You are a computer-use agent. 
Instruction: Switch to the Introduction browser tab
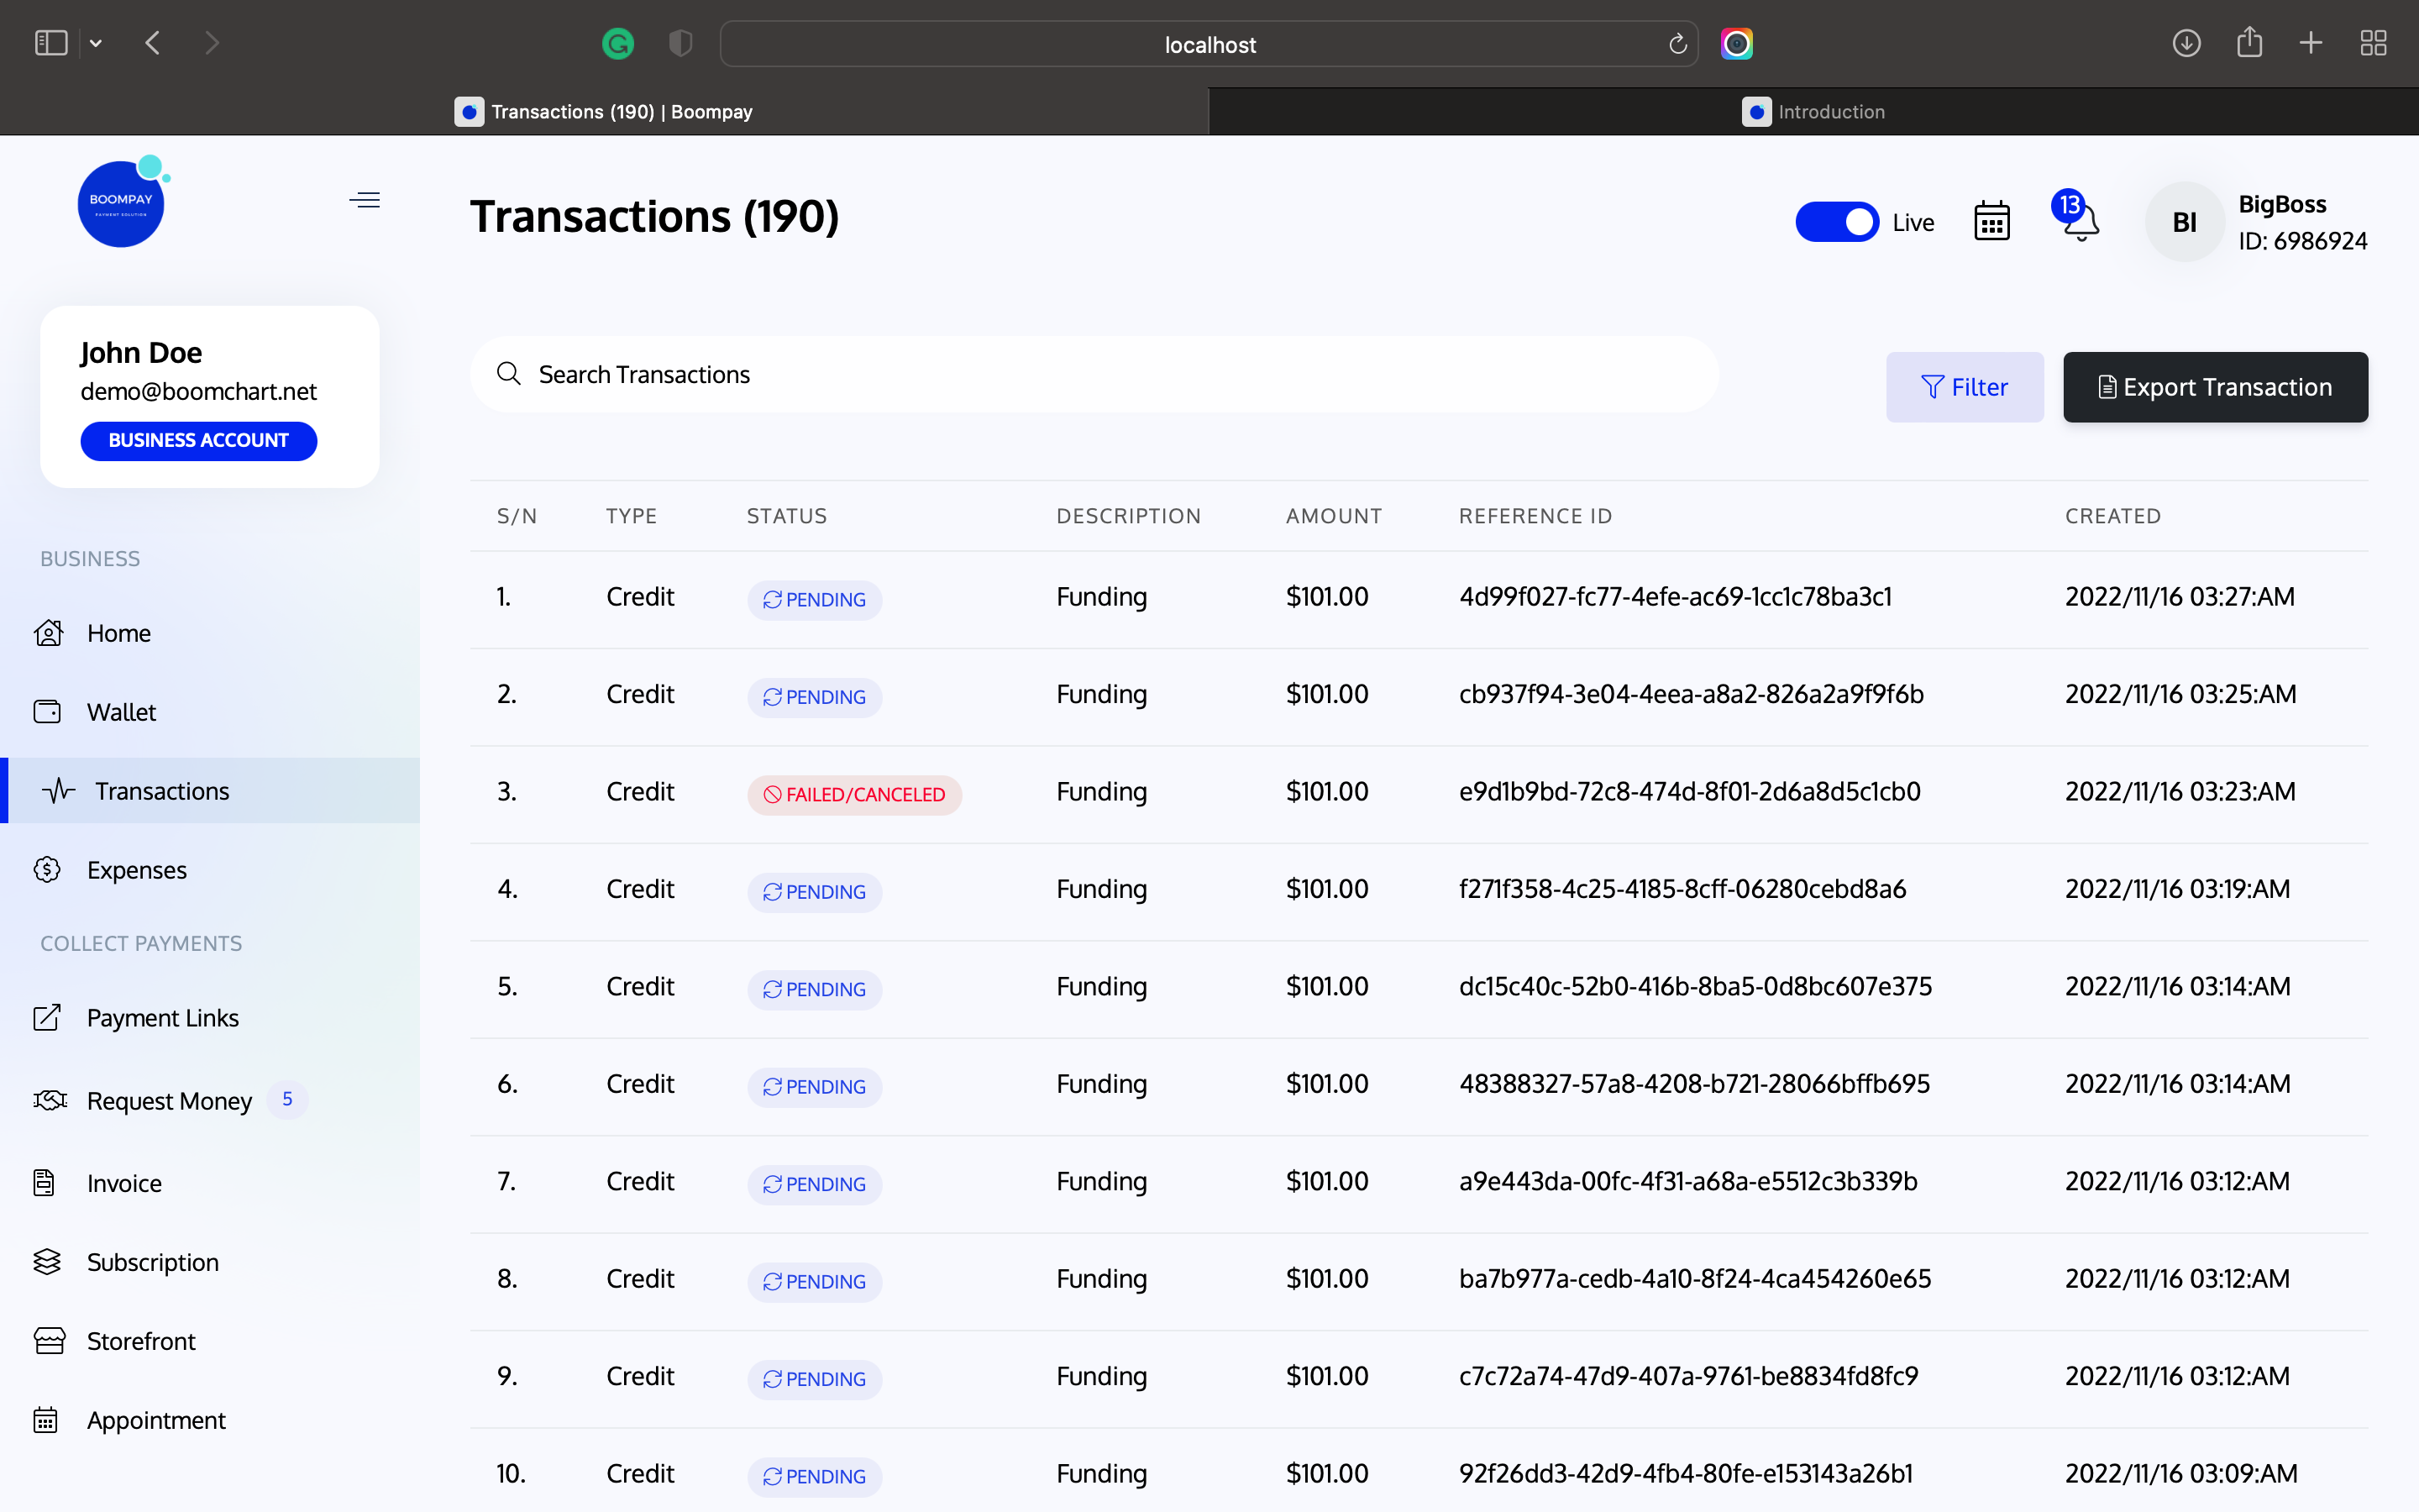tap(1813, 111)
